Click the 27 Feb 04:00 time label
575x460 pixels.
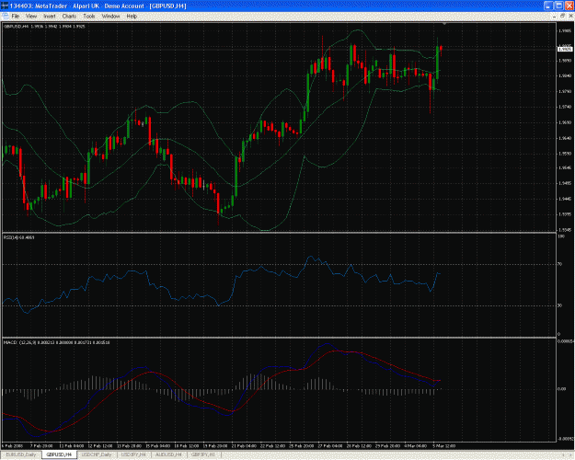tap(330, 446)
